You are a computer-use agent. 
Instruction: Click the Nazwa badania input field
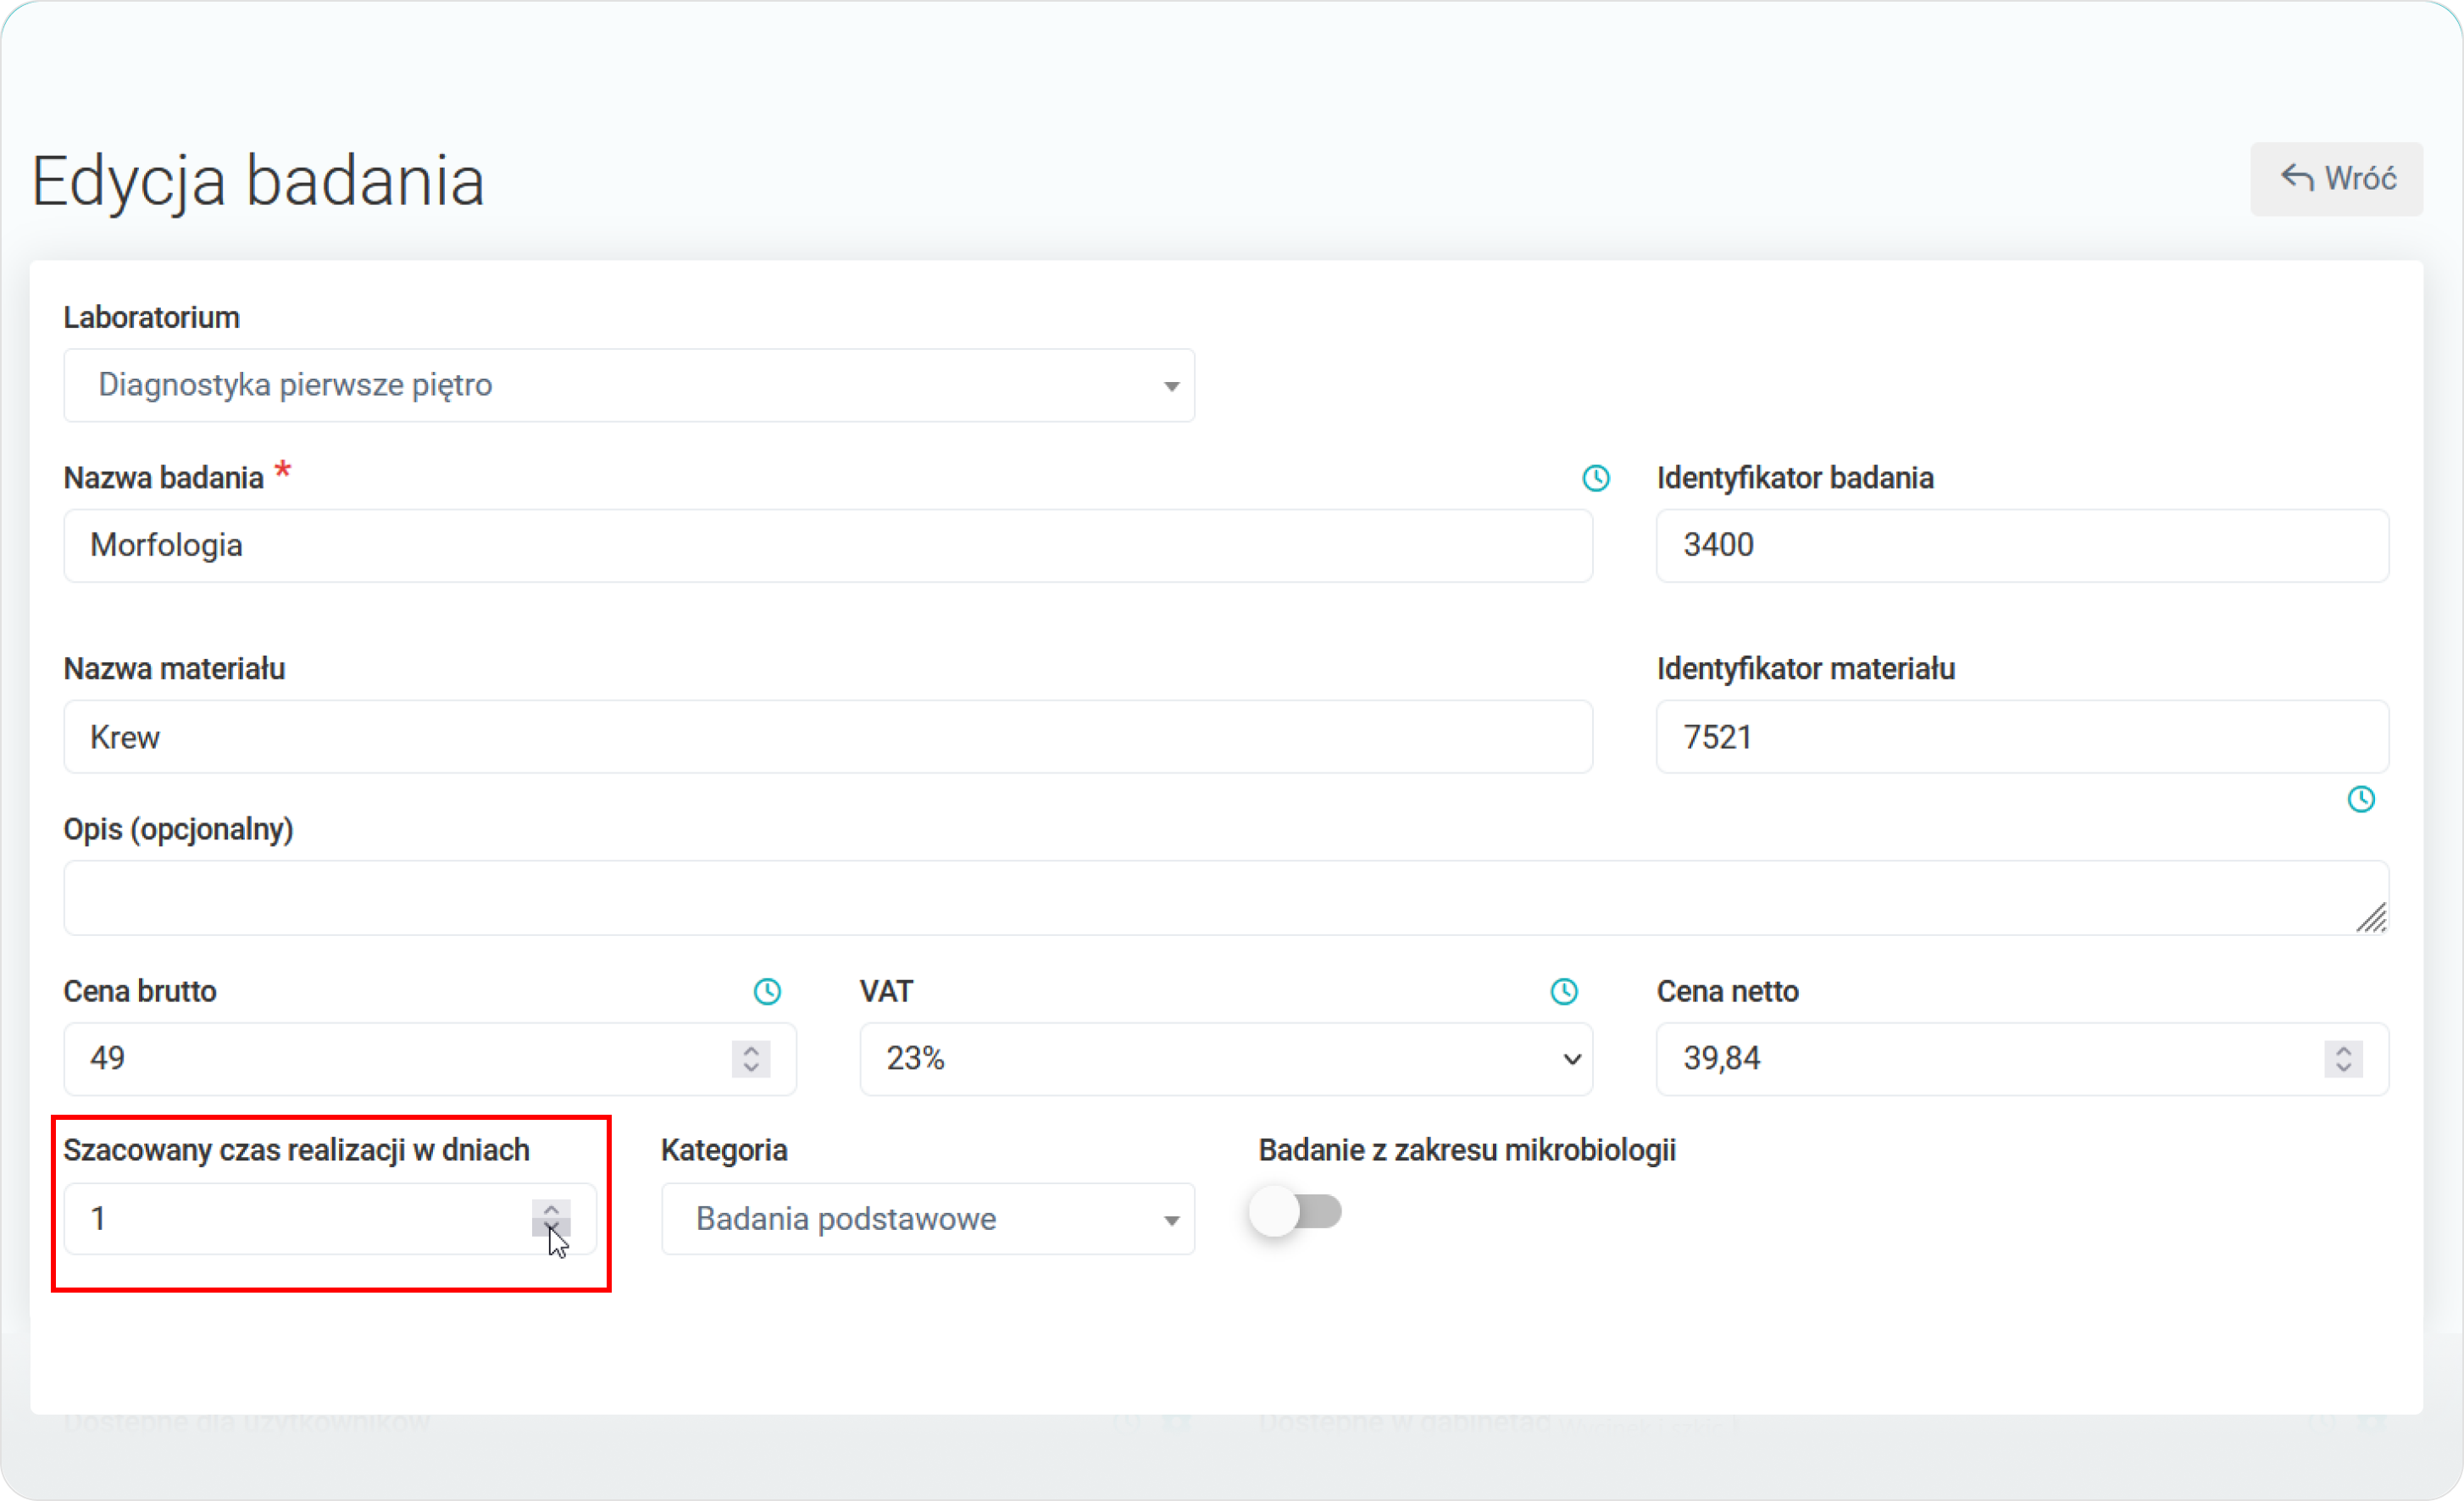click(828, 545)
